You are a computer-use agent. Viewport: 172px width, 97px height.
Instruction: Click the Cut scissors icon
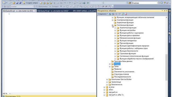point(54,3)
